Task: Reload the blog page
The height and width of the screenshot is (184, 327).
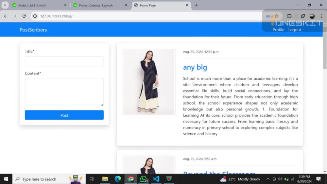Action: click(24, 16)
